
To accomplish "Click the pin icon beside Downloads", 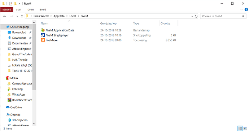I will [x=30, y=38].
